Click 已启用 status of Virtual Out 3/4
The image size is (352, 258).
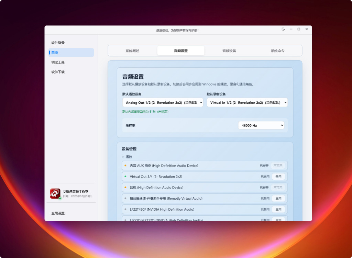click(265, 177)
